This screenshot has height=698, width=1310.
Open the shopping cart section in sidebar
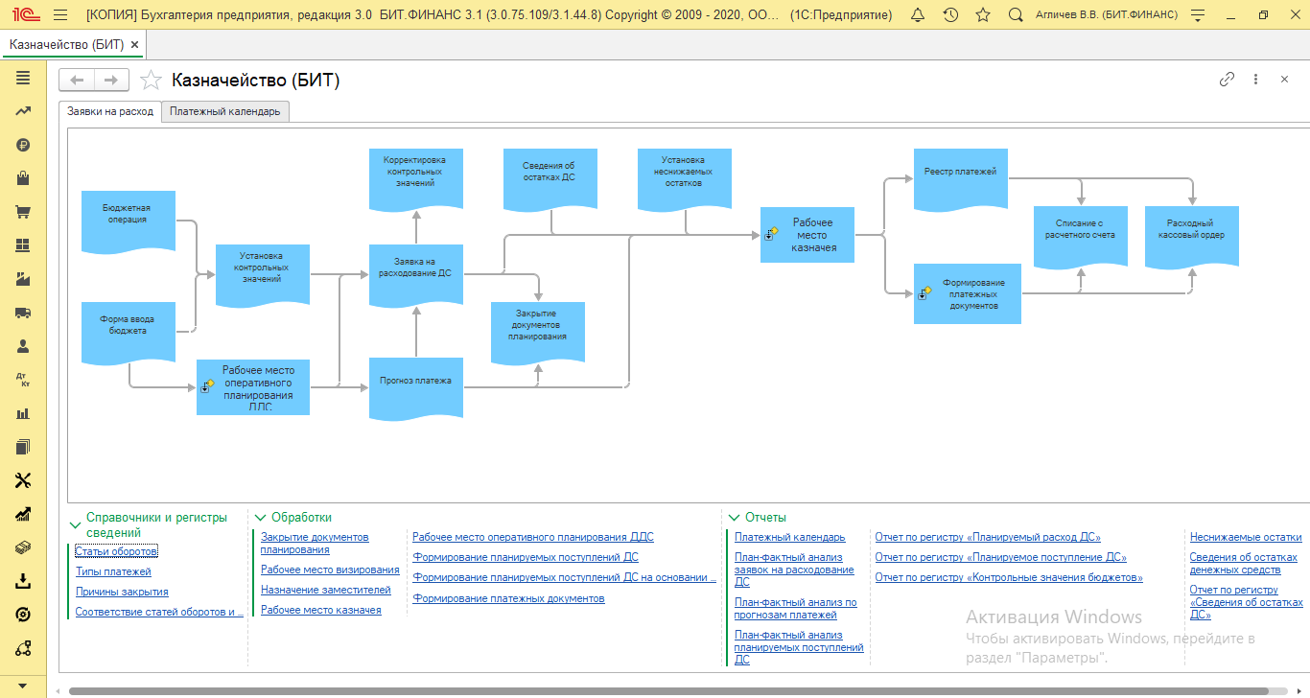pos(24,212)
